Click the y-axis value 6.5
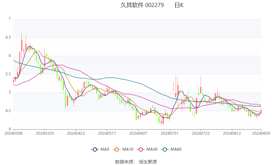Screen dimensions: 272x165 [x=8, y=37]
